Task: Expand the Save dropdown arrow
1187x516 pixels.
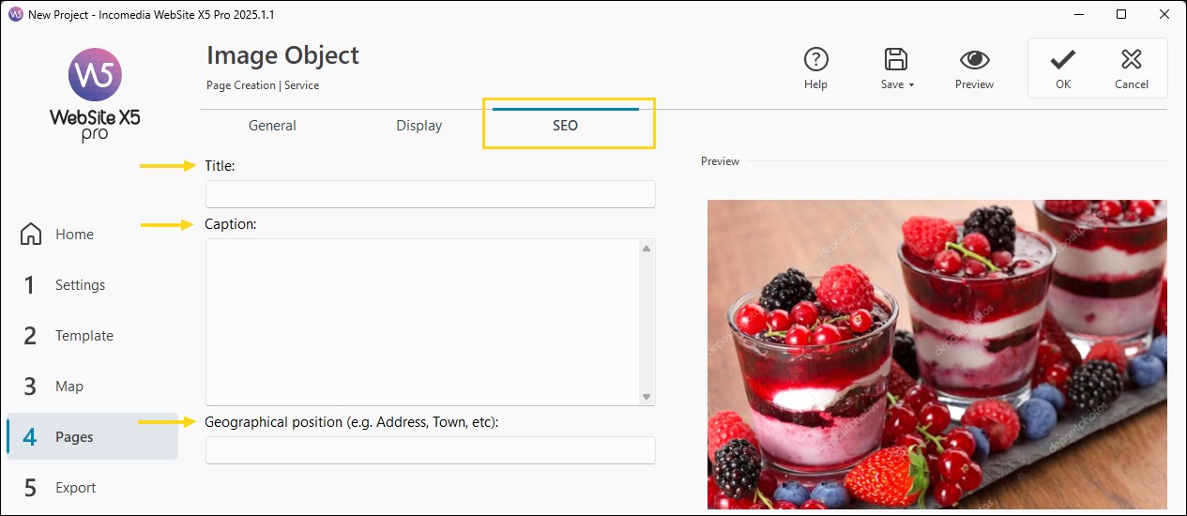Action: click(911, 85)
